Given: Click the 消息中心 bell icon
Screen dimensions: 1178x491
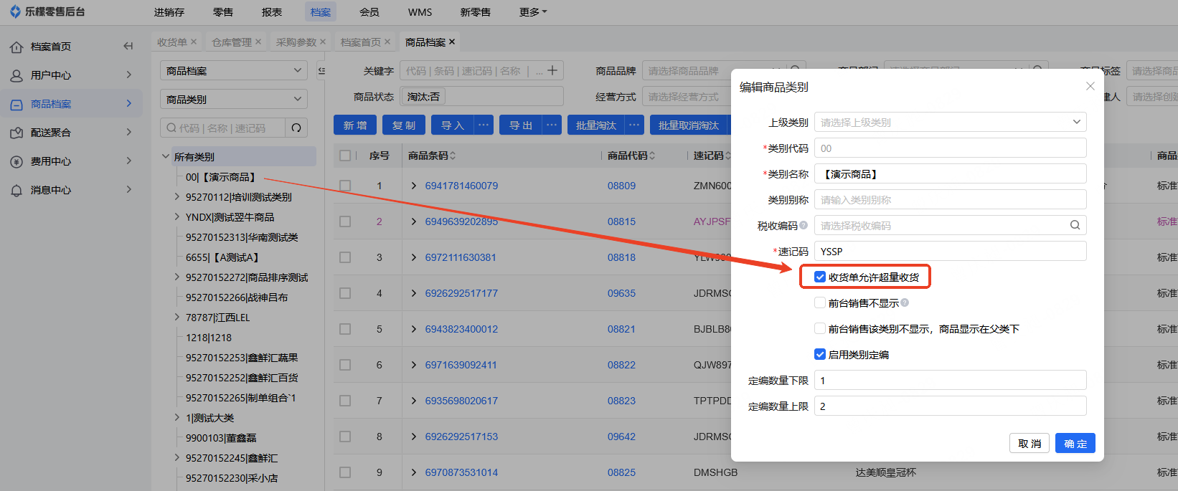Looking at the screenshot, I should tap(17, 190).
